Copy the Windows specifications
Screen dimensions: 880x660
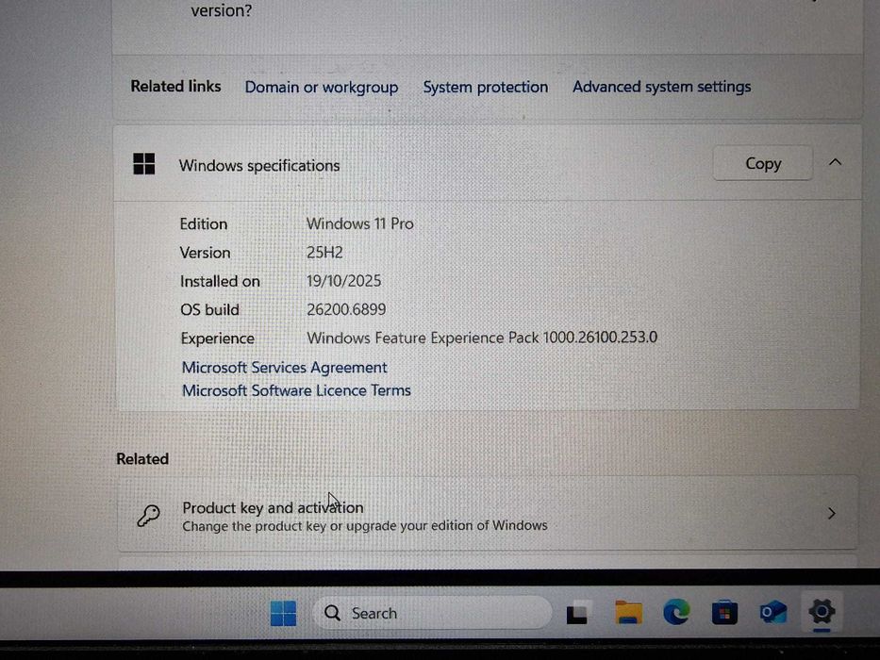pos(763,163)
